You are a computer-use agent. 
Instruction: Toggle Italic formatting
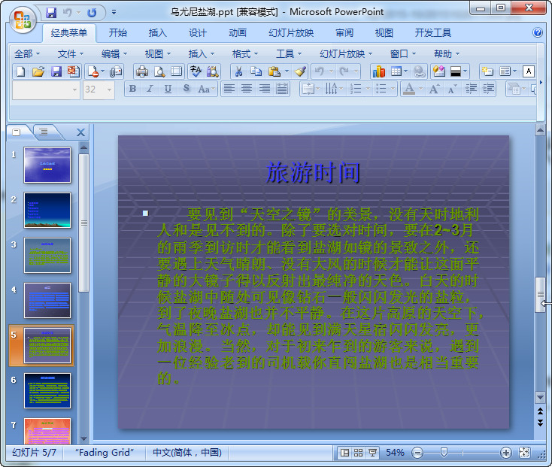click(150, 89)
